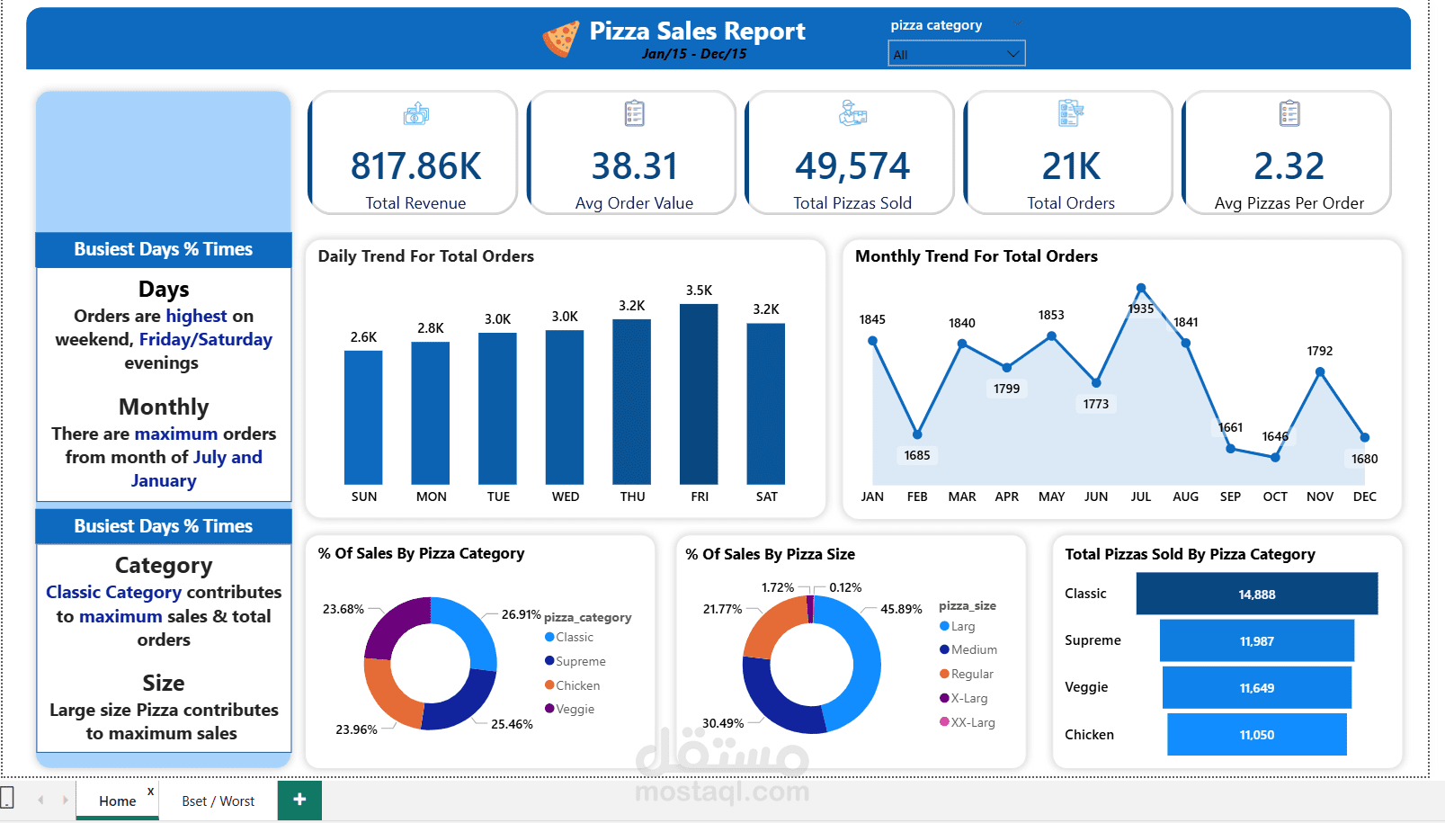1445x823 pixels.
Task: Click the green plus icon to add a sheet
Action: click(299, 800)
